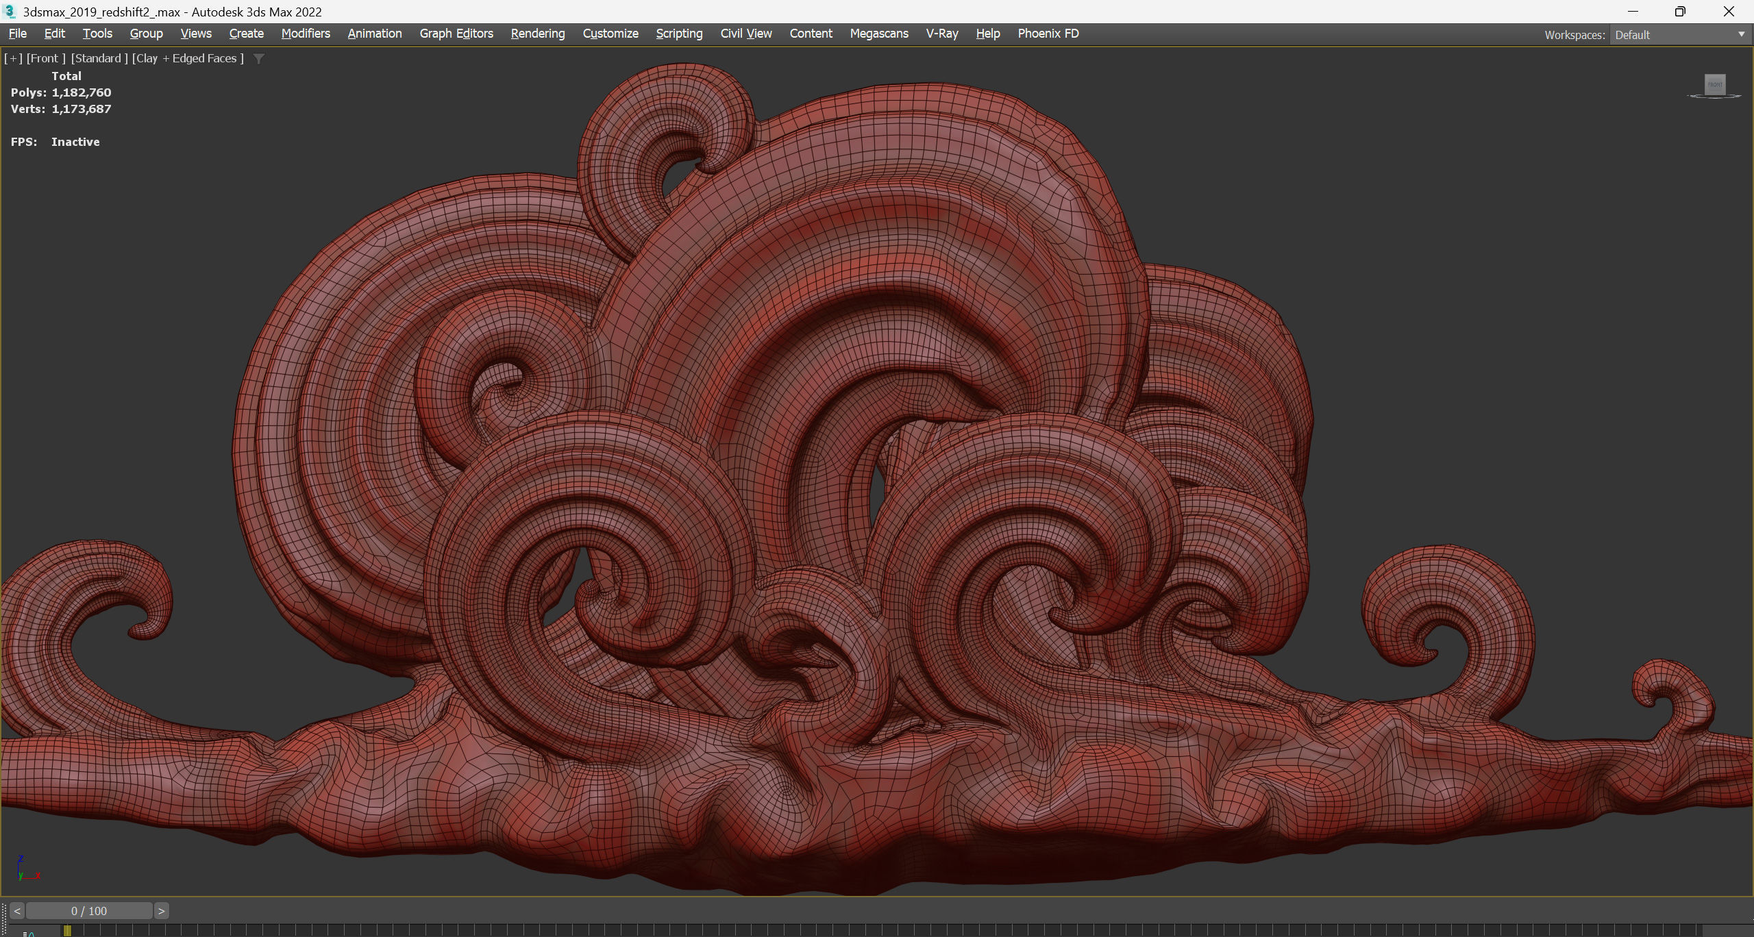Open the [Front] point-of-view viewport menu
This screenshot has width=1754, height=937.
46,59
